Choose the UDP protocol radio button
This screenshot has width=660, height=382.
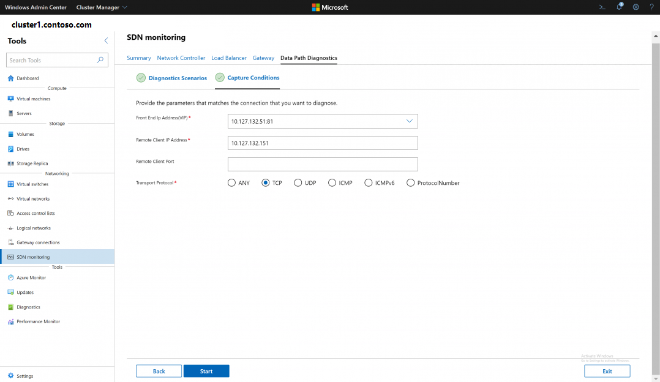coord(298,183)
